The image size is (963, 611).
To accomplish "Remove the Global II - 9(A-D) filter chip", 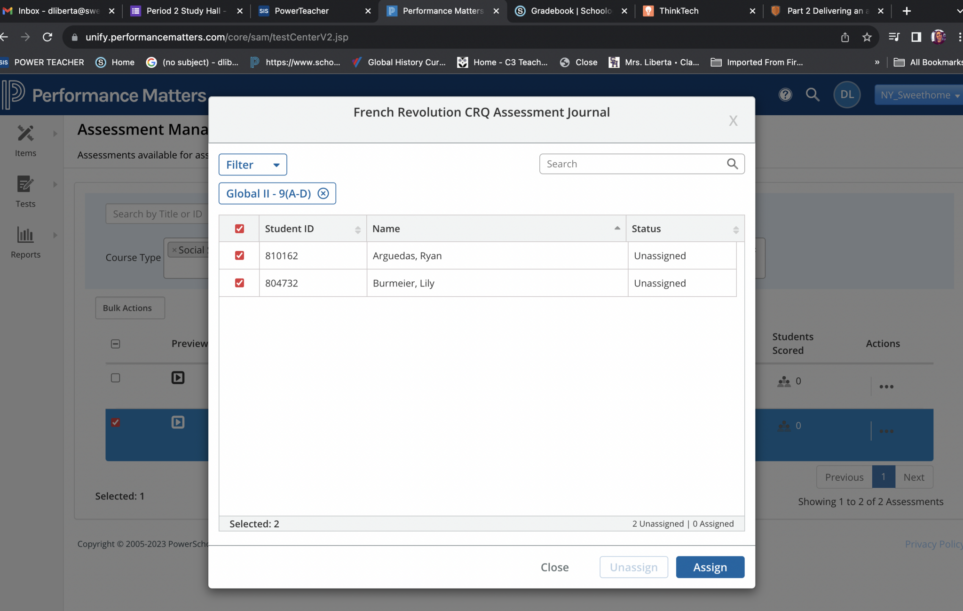I will pyautogui.click(x=323, y=193).
